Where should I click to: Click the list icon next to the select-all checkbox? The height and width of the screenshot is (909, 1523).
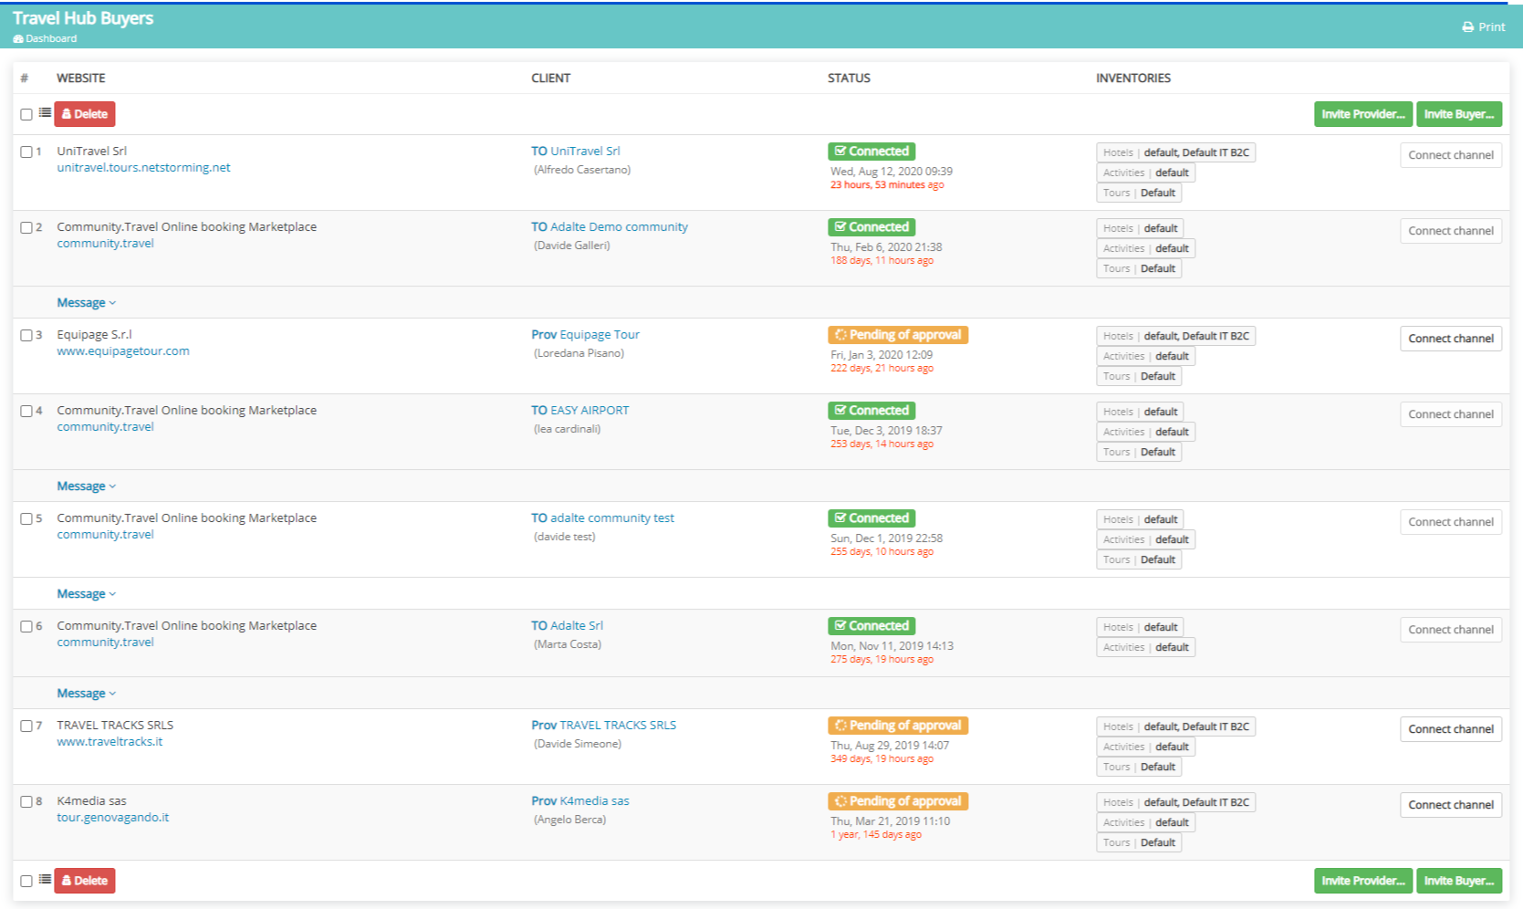pyautogui.click(x=46, y=112)
